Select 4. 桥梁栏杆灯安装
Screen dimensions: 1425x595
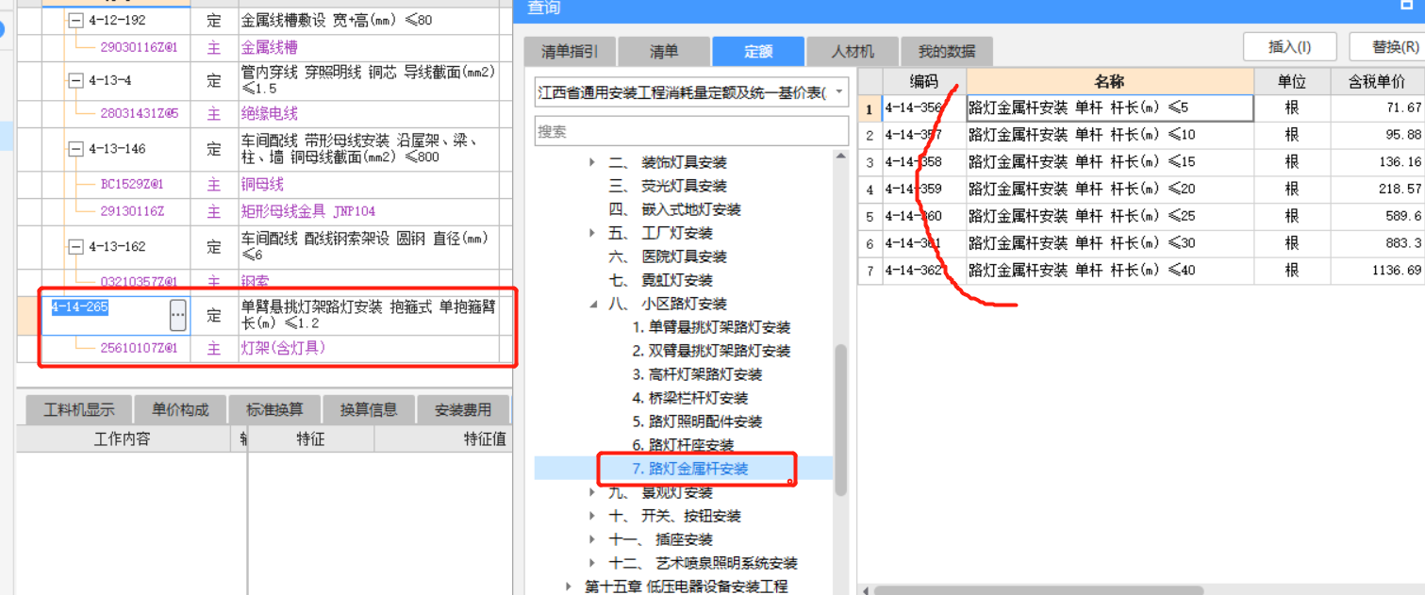(x=689, y=398)
